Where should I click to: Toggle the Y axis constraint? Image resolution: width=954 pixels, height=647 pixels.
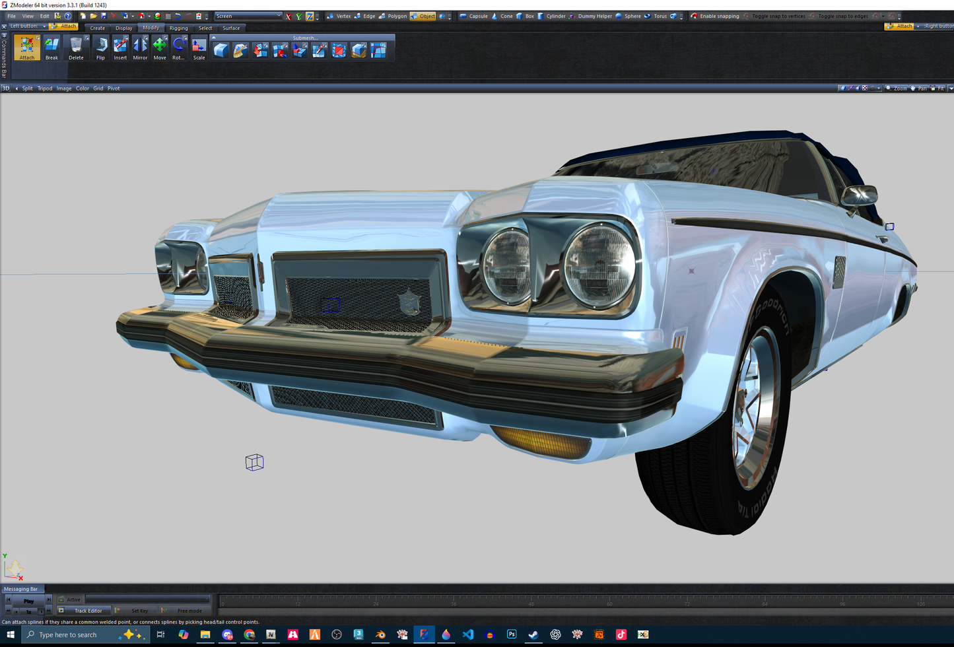(299, 16)
